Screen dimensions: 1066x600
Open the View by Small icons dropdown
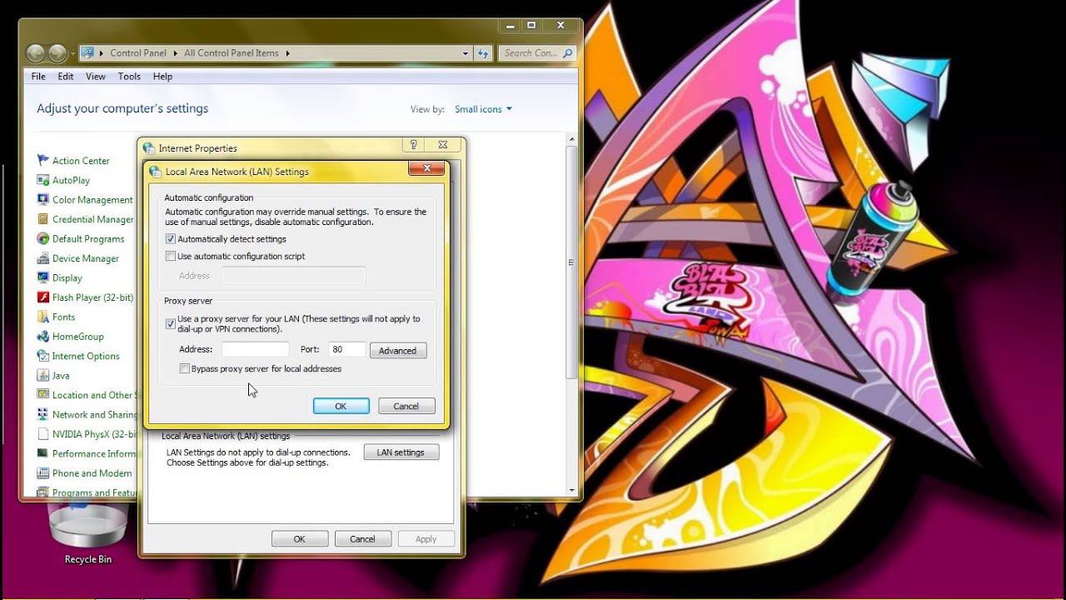pos(483,109)
